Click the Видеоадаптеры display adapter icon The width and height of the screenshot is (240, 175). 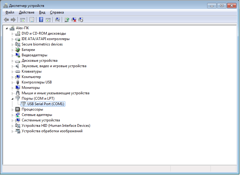[18, 55]
